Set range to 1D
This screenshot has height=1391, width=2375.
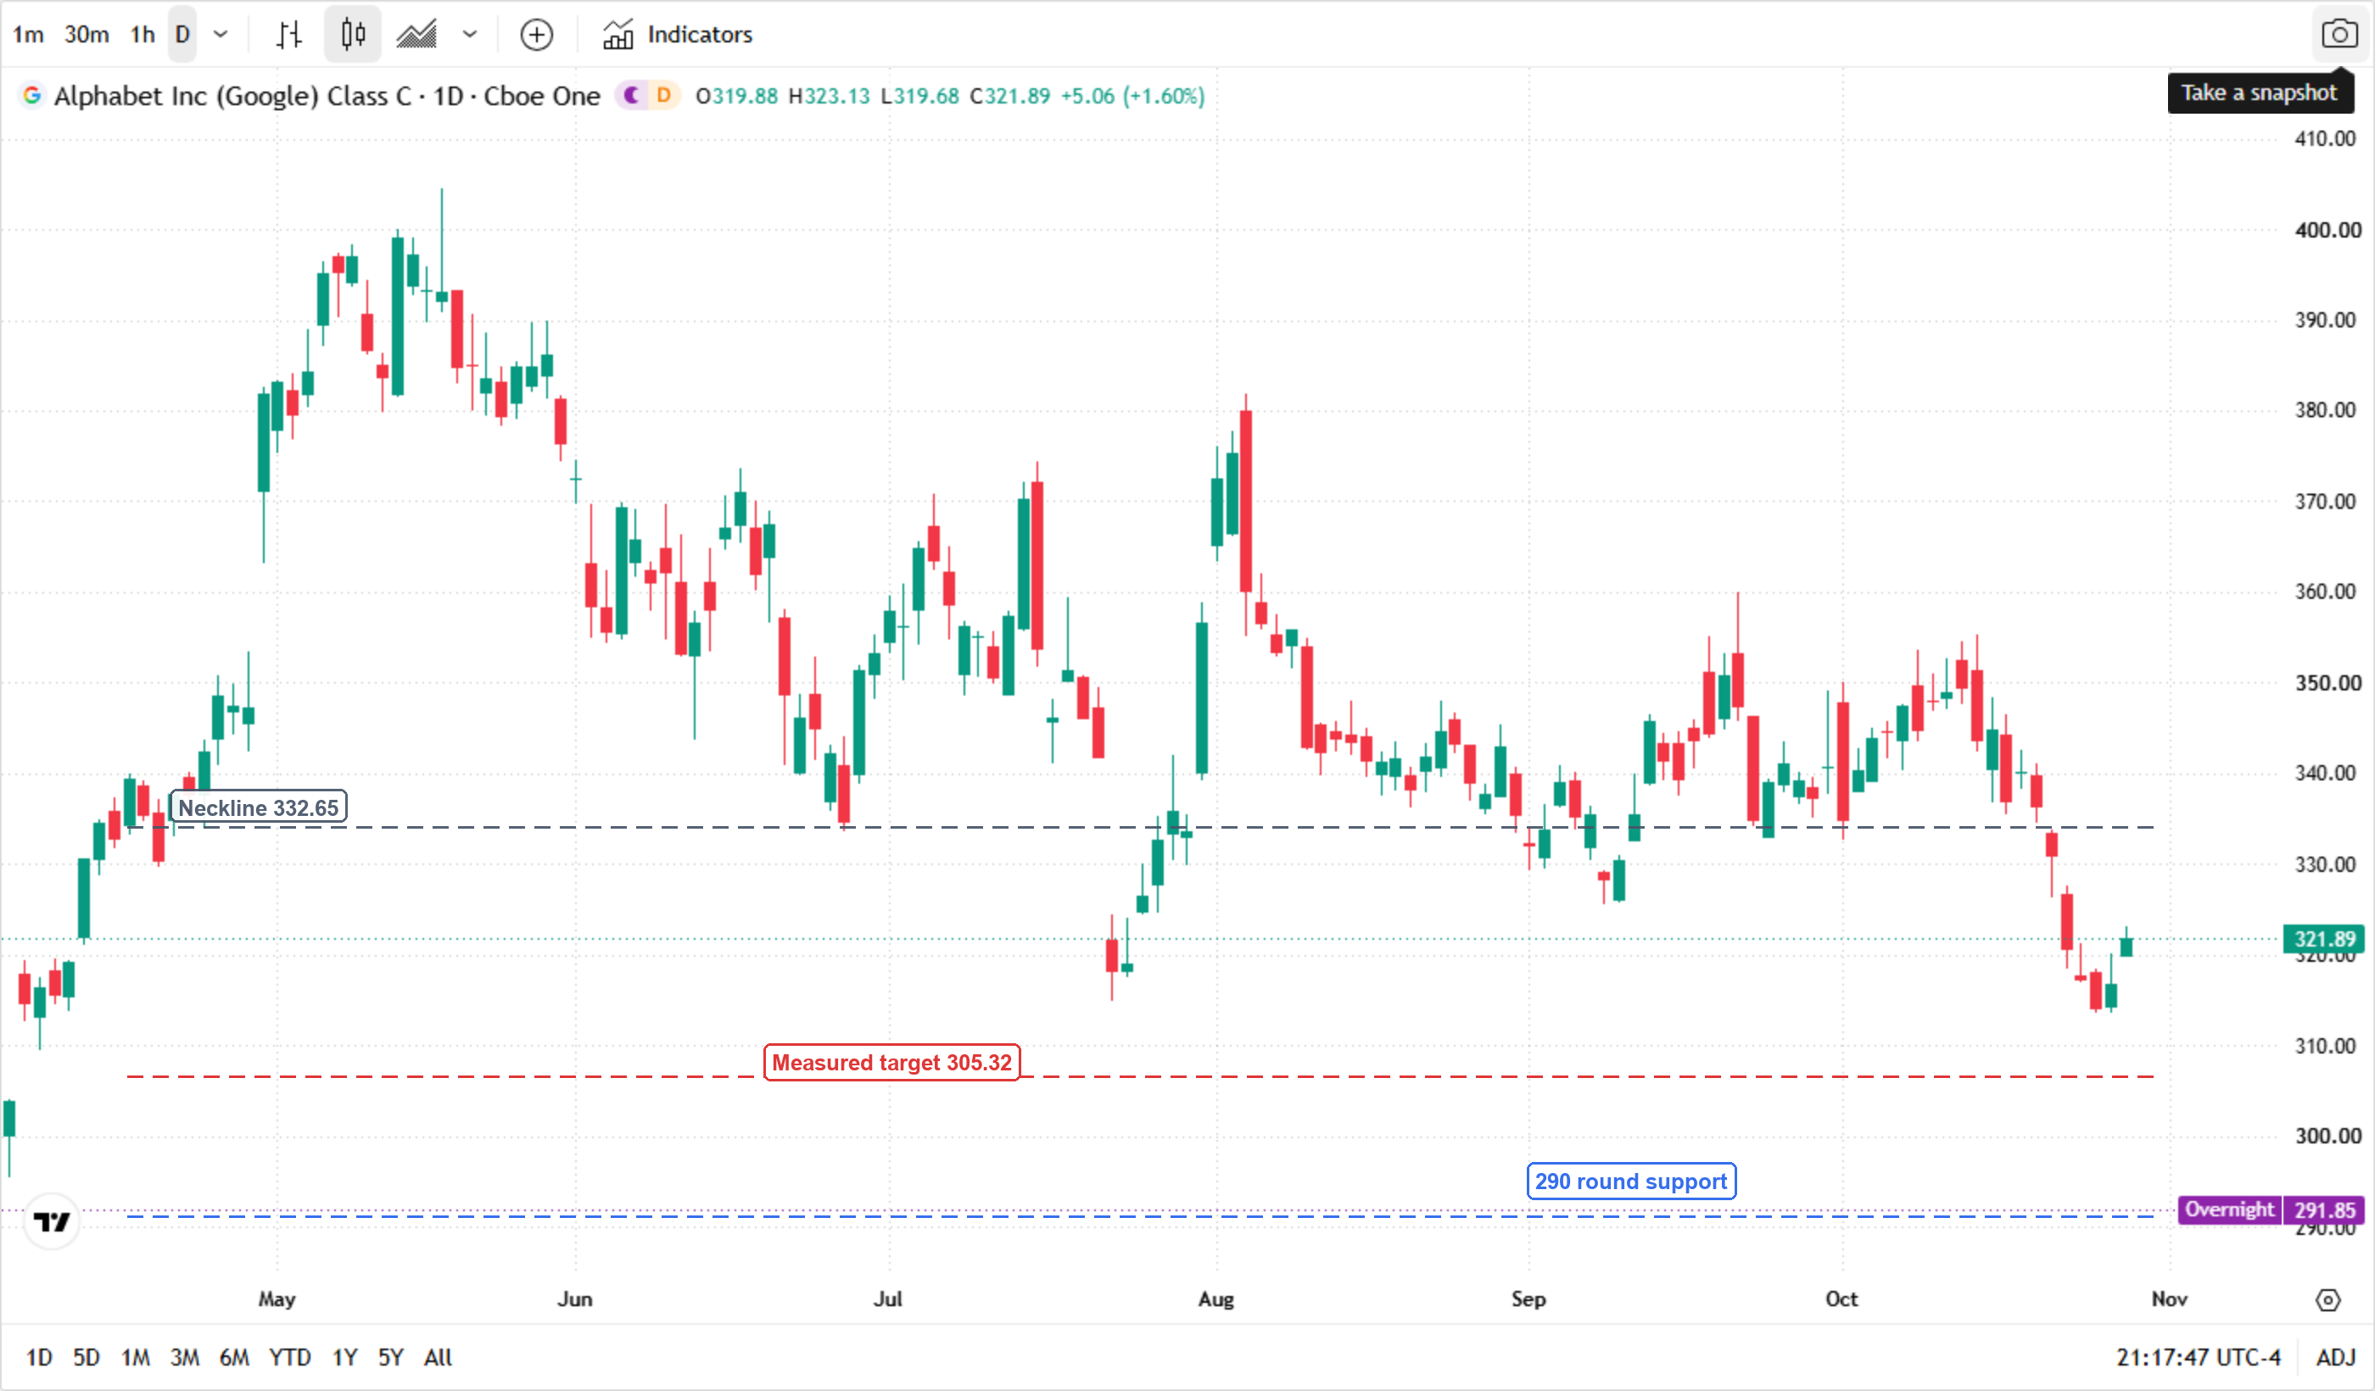tap(40, 1359)
